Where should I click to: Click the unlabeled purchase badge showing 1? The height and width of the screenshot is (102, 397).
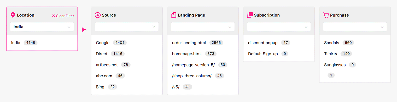(x=331, y=75)
